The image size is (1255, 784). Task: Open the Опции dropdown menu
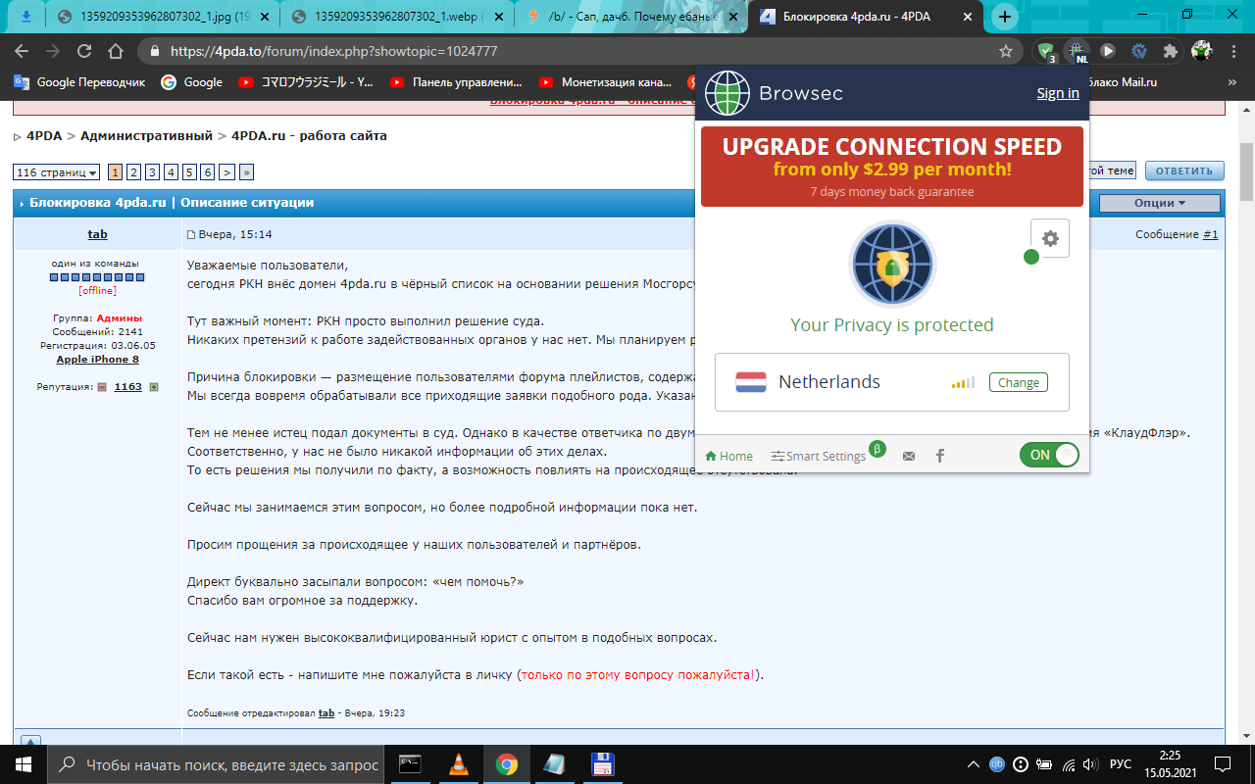coord(1160,203)
